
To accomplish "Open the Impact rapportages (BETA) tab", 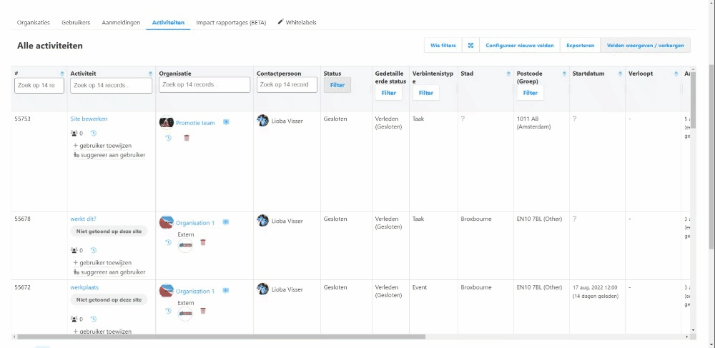I will point(231,22).
